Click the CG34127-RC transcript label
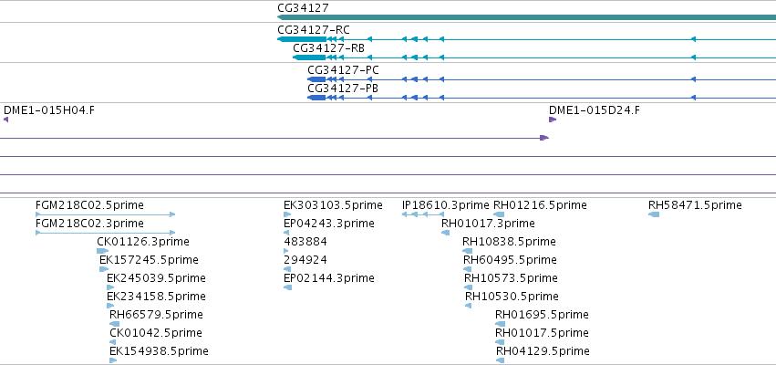 pos(314,30)
